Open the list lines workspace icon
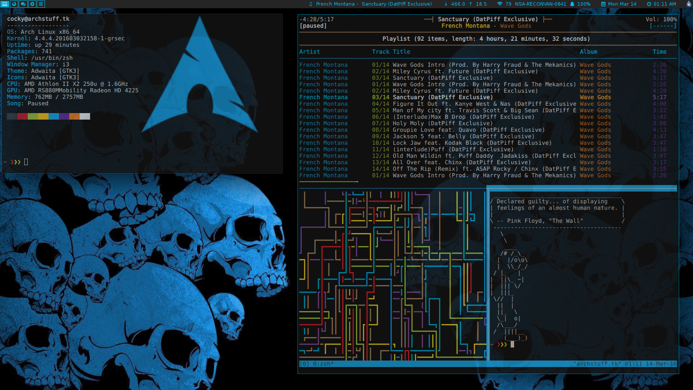The image size is (693, 390). tap(41, 4)
